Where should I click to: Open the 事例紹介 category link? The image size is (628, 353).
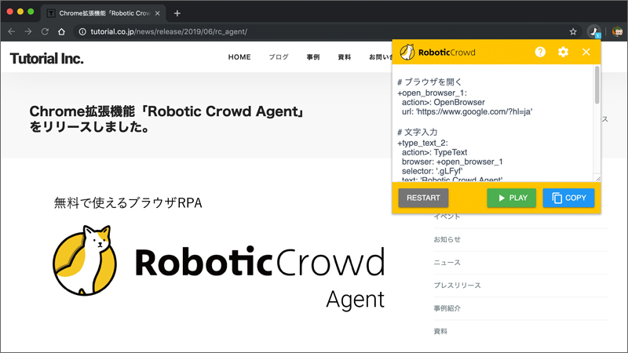click(447, 308)
